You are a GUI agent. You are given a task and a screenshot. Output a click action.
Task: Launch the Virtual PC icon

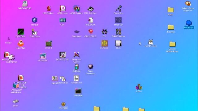43,56
